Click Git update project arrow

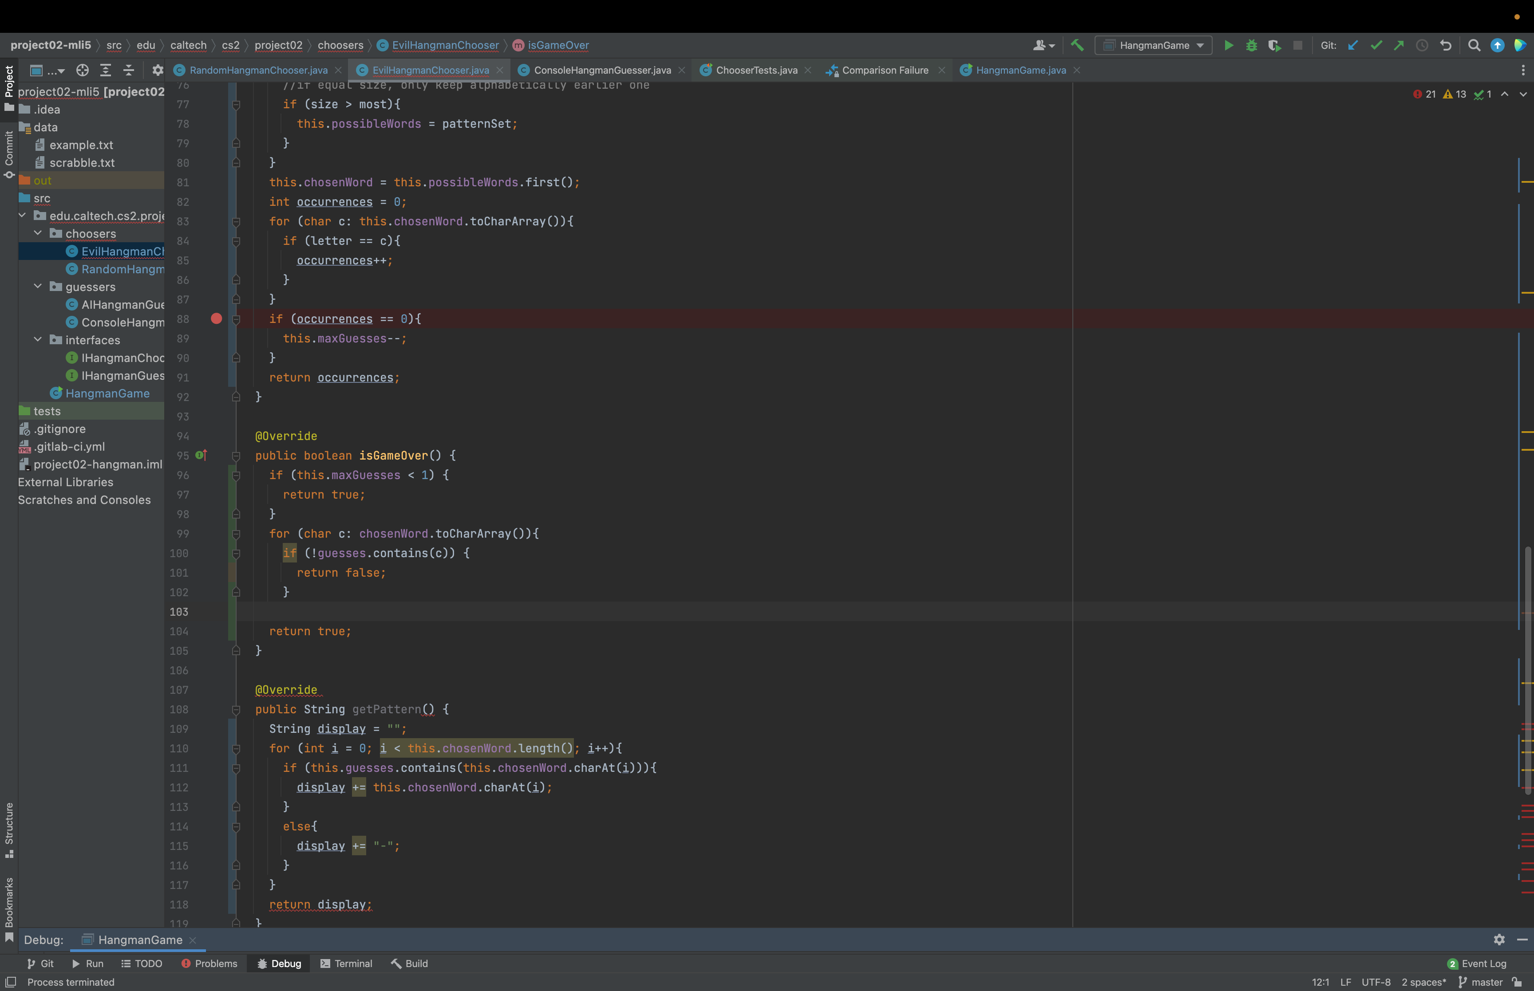coord(1353,45)
